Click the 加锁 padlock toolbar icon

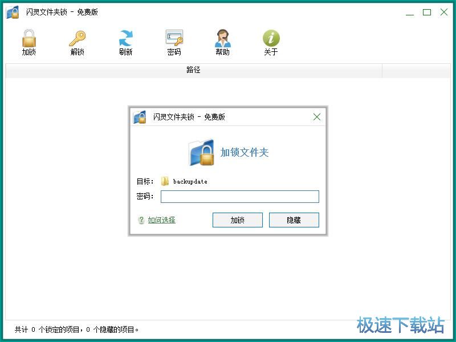tap(29, 38)
